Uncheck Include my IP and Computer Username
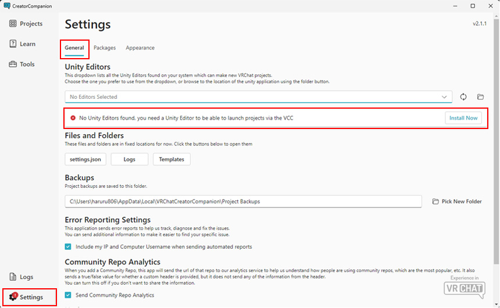This screenshot has height=308, width=500. tap(69, 246)
